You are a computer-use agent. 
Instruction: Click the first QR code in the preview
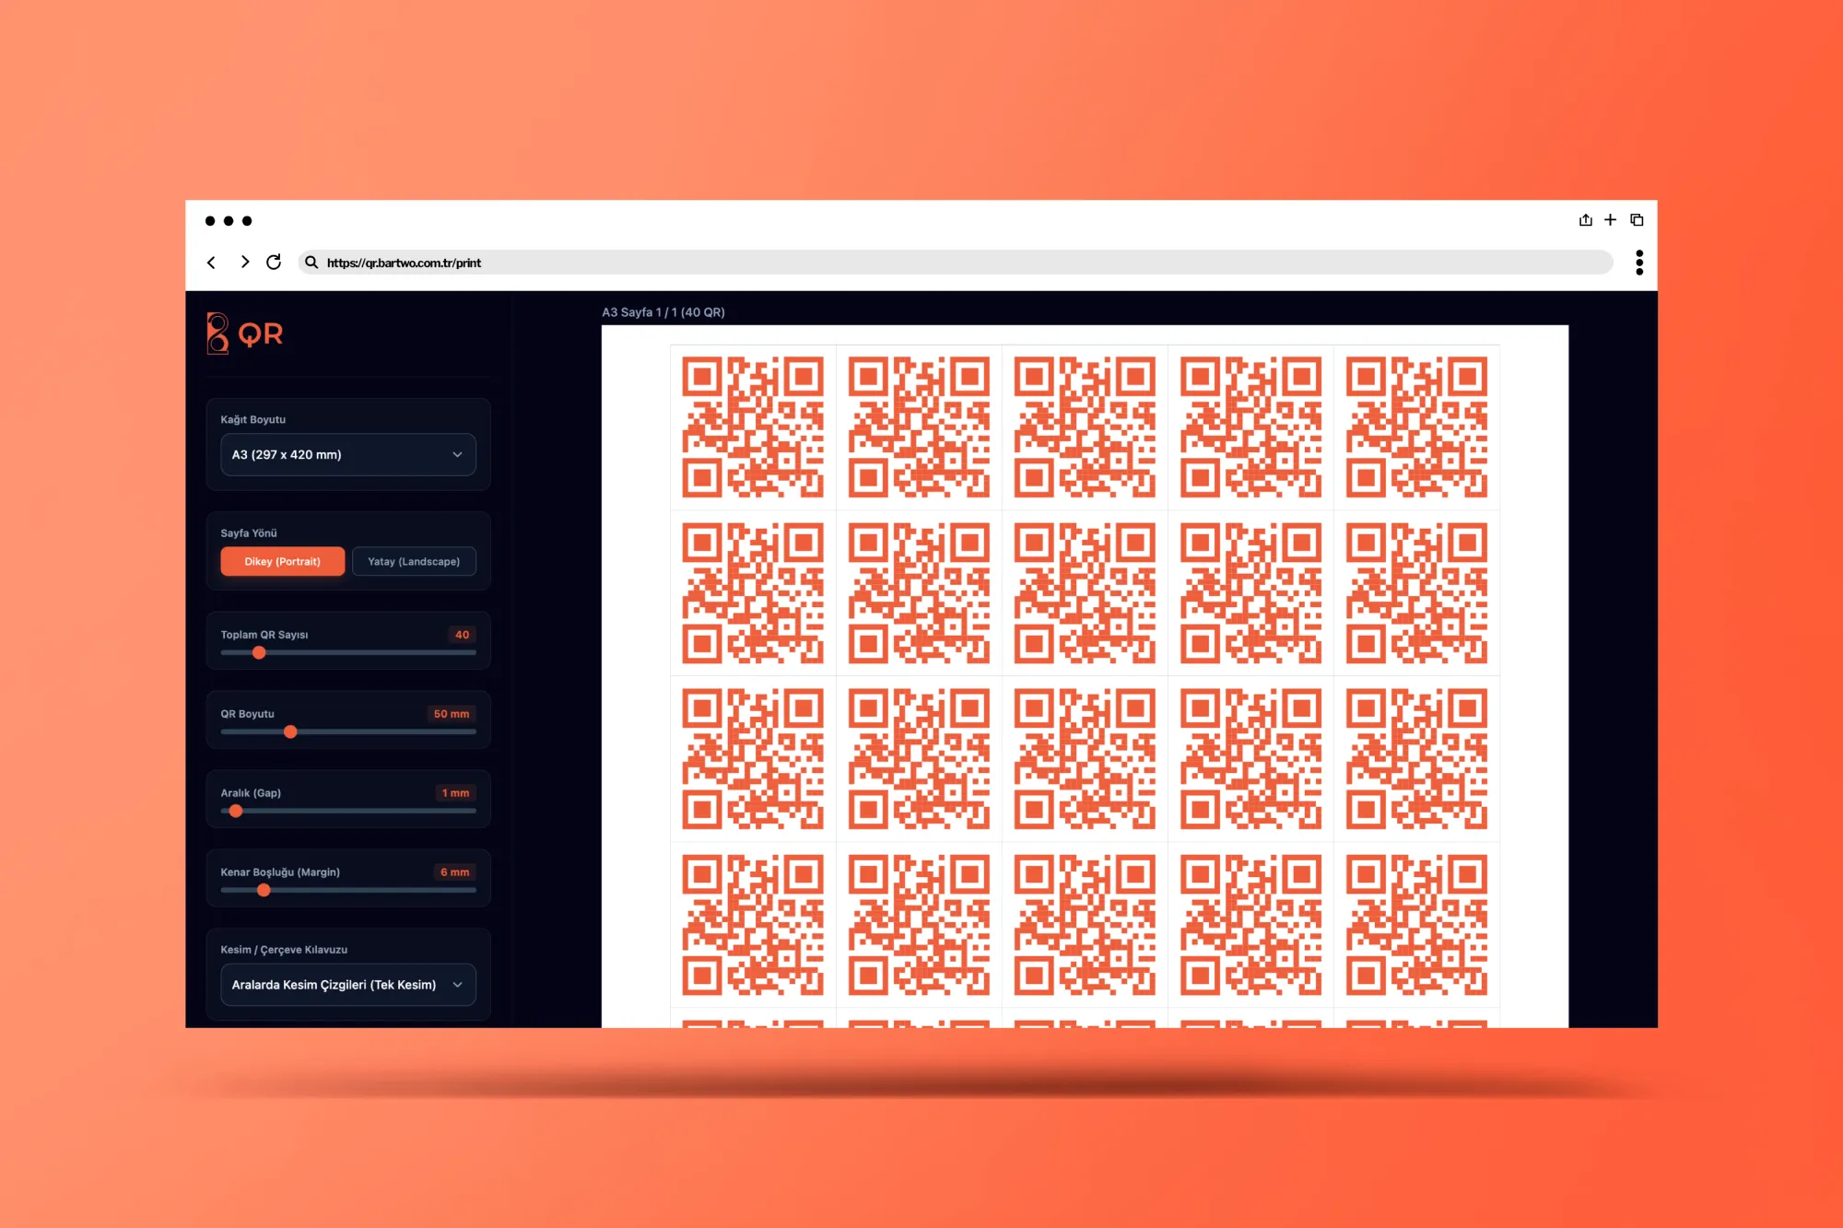point(753,427)
